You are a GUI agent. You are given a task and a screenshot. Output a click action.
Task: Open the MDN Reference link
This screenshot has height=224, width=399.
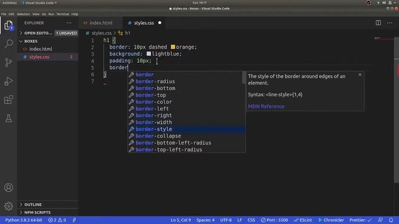(266, 106)
